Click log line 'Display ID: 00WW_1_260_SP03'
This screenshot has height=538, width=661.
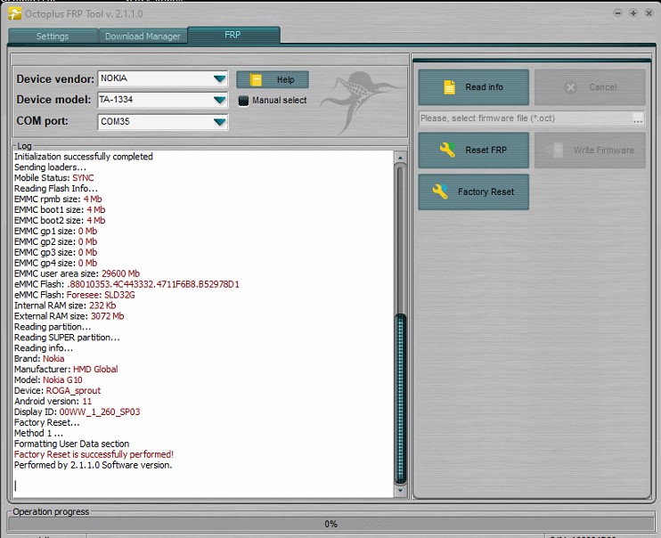[x=78, y=412]
